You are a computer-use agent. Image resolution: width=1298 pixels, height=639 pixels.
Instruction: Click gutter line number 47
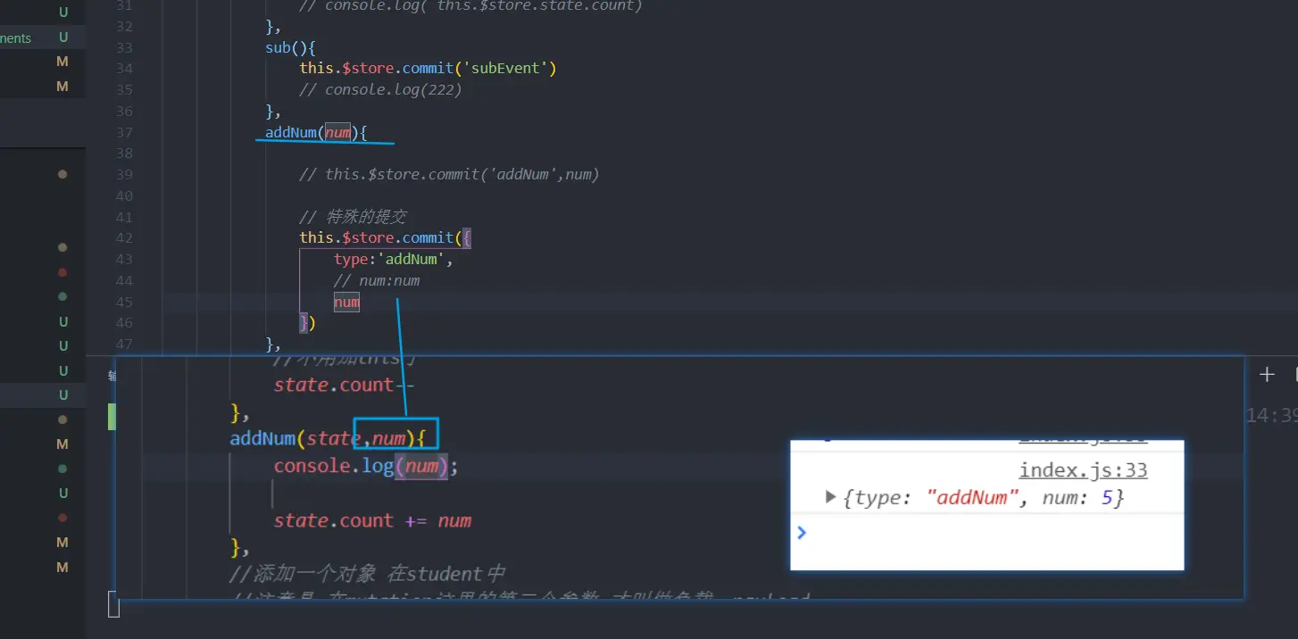(124, 344)
